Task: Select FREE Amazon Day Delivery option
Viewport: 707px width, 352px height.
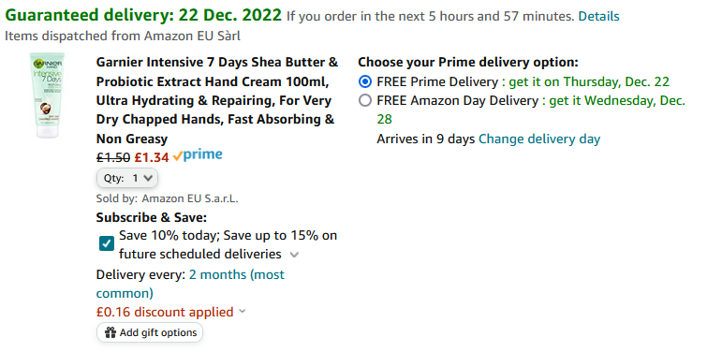Action: tap(365, 100)
